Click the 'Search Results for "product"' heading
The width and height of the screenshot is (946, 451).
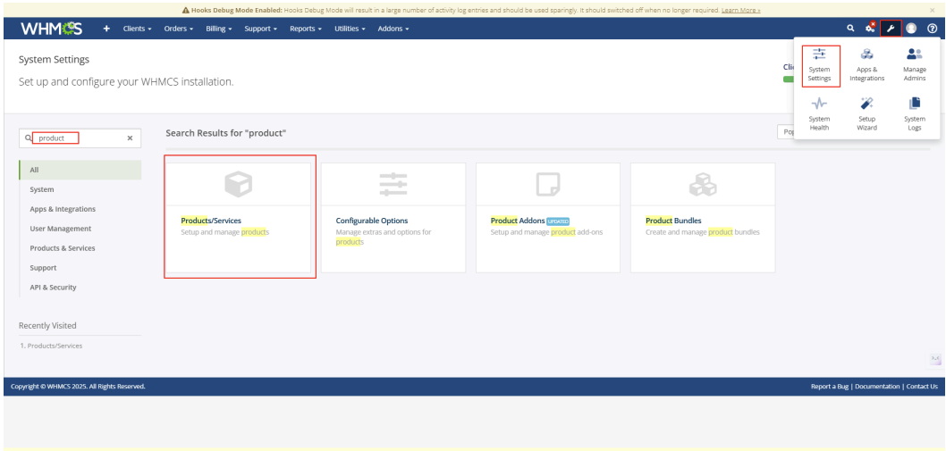(225, 133)
